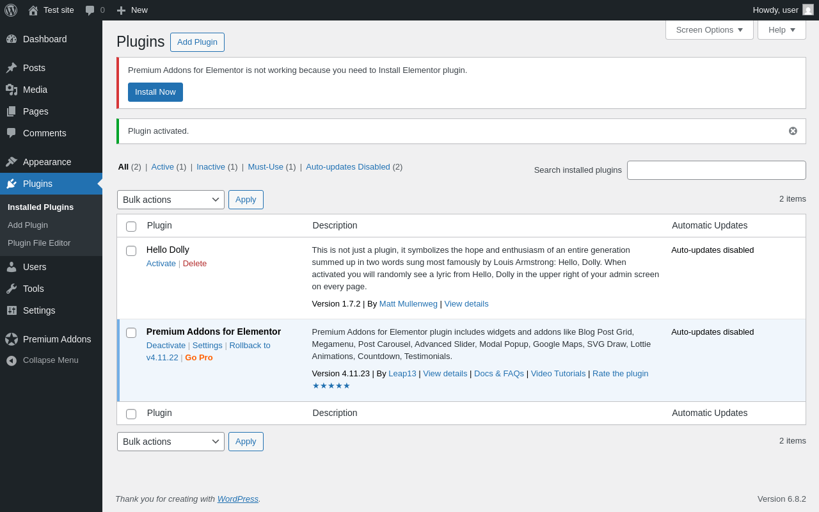Click the Settings sliders icon
The image size is (819, 512).
[12, 310]
